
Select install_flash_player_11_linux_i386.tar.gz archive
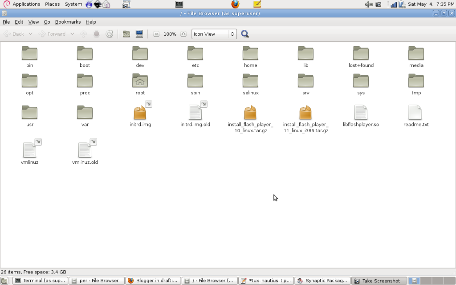tap(305, 113)
